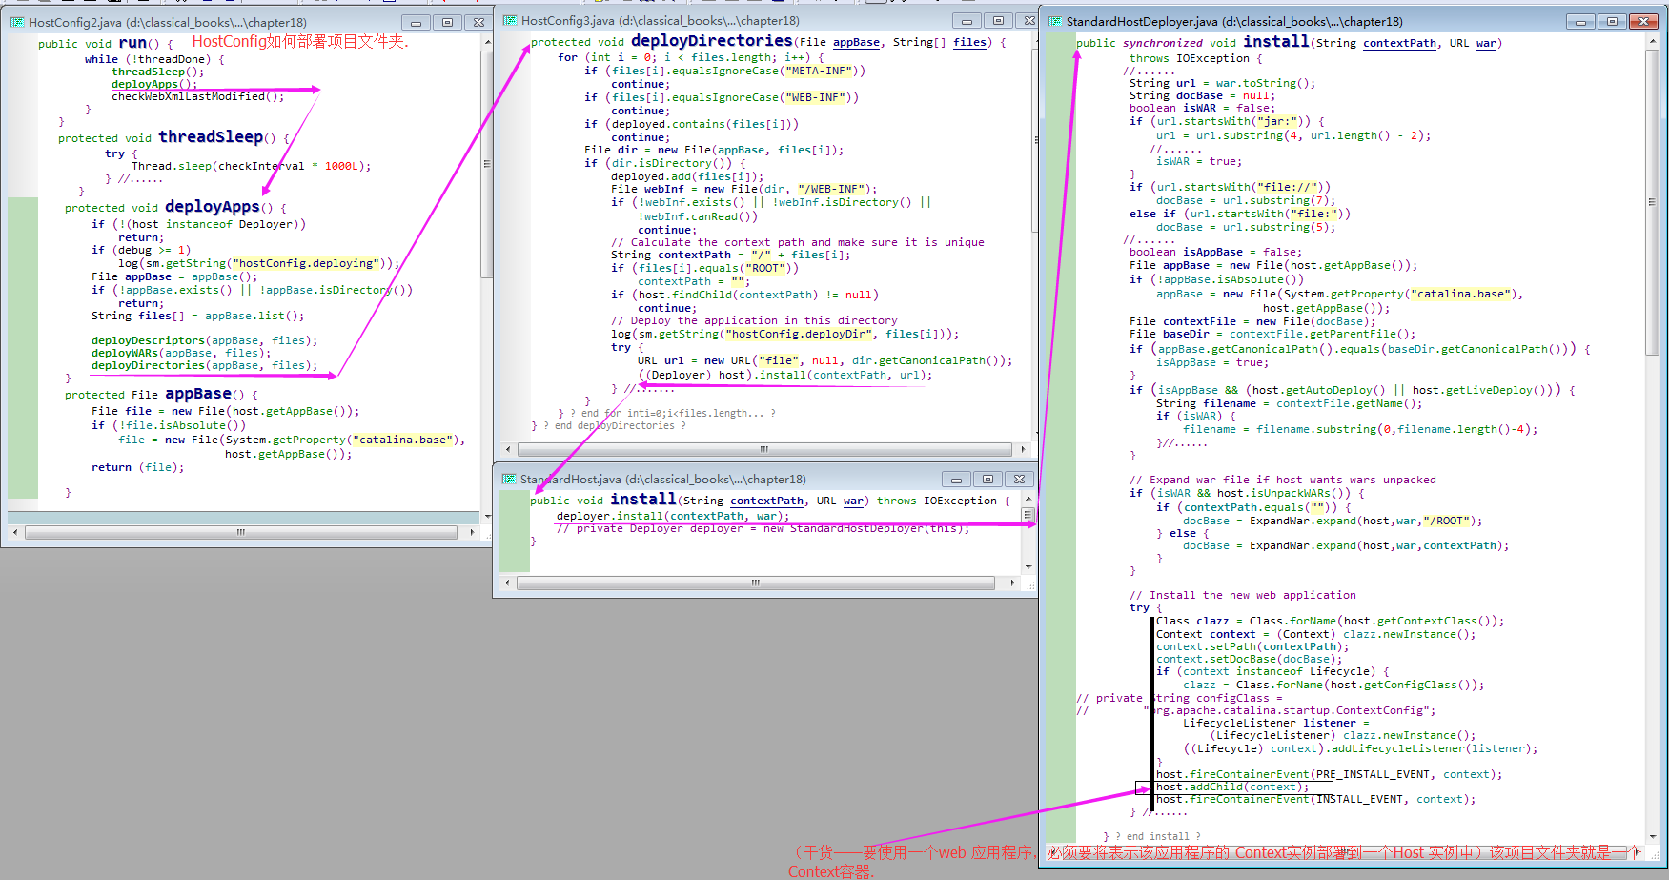Click left scroll arrow in HostConfig3.java window
Viewport: 1669px width, 880px height.
pyautogui.click(x=507, y=449)
